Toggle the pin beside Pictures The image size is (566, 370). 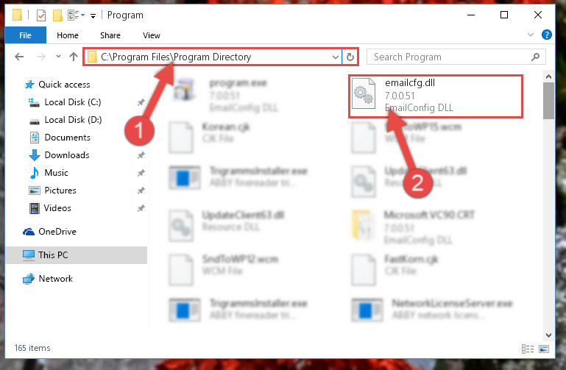[x=141, y=191]
